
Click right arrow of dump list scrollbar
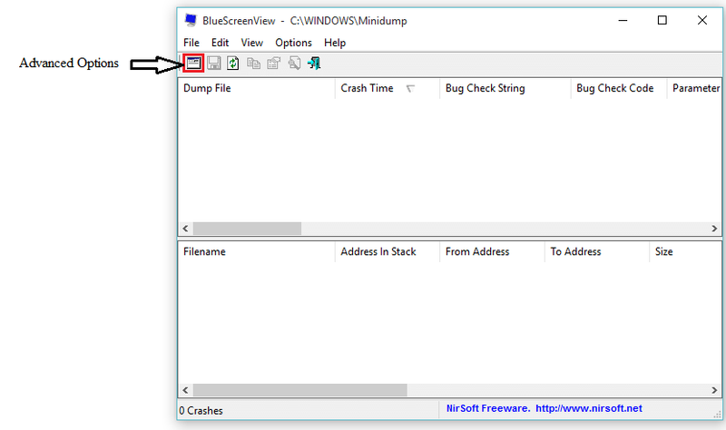click(x=714, y=229)
